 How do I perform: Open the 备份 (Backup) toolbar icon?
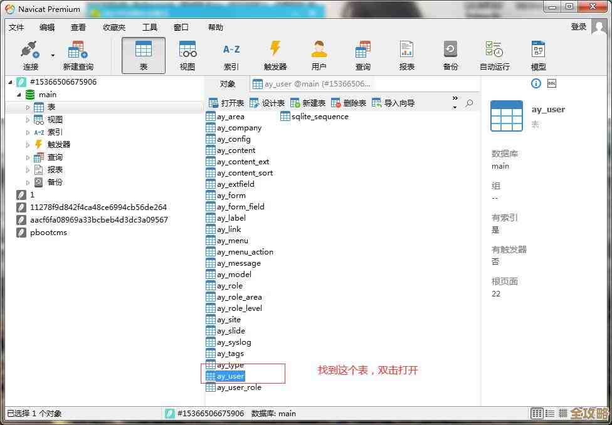[450, 55]
